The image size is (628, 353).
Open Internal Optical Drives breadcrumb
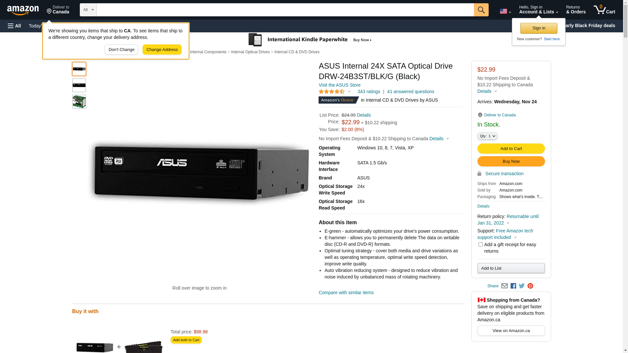click(x=250, y=52)
